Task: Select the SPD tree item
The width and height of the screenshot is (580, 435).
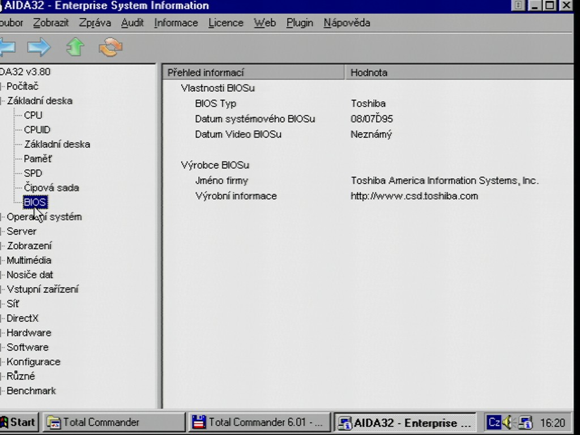Action: point(33,173)
